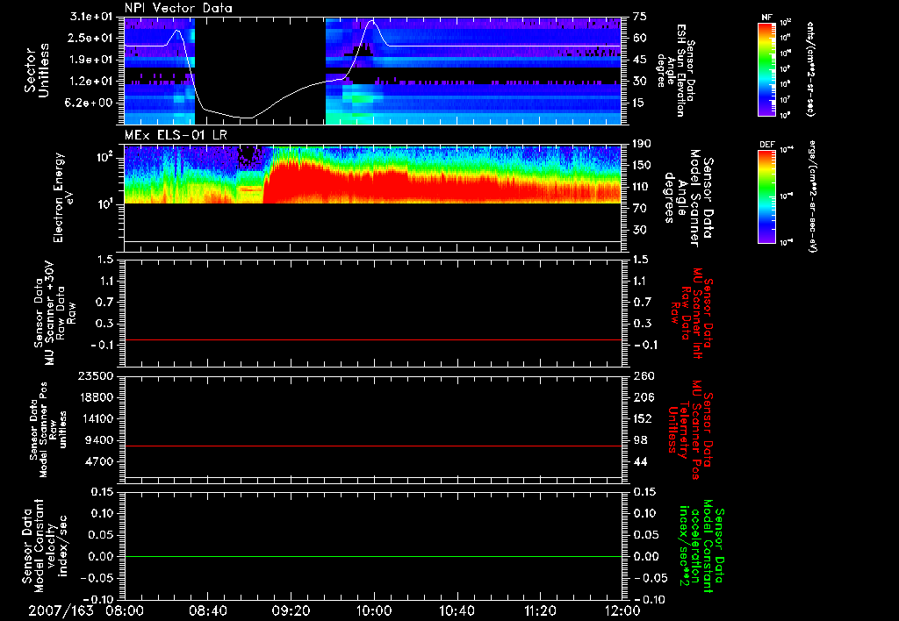The height and width of the screenshot is (621, 899).
Task: Click the '23500' scanner position tick value
Action: point(97,376)
